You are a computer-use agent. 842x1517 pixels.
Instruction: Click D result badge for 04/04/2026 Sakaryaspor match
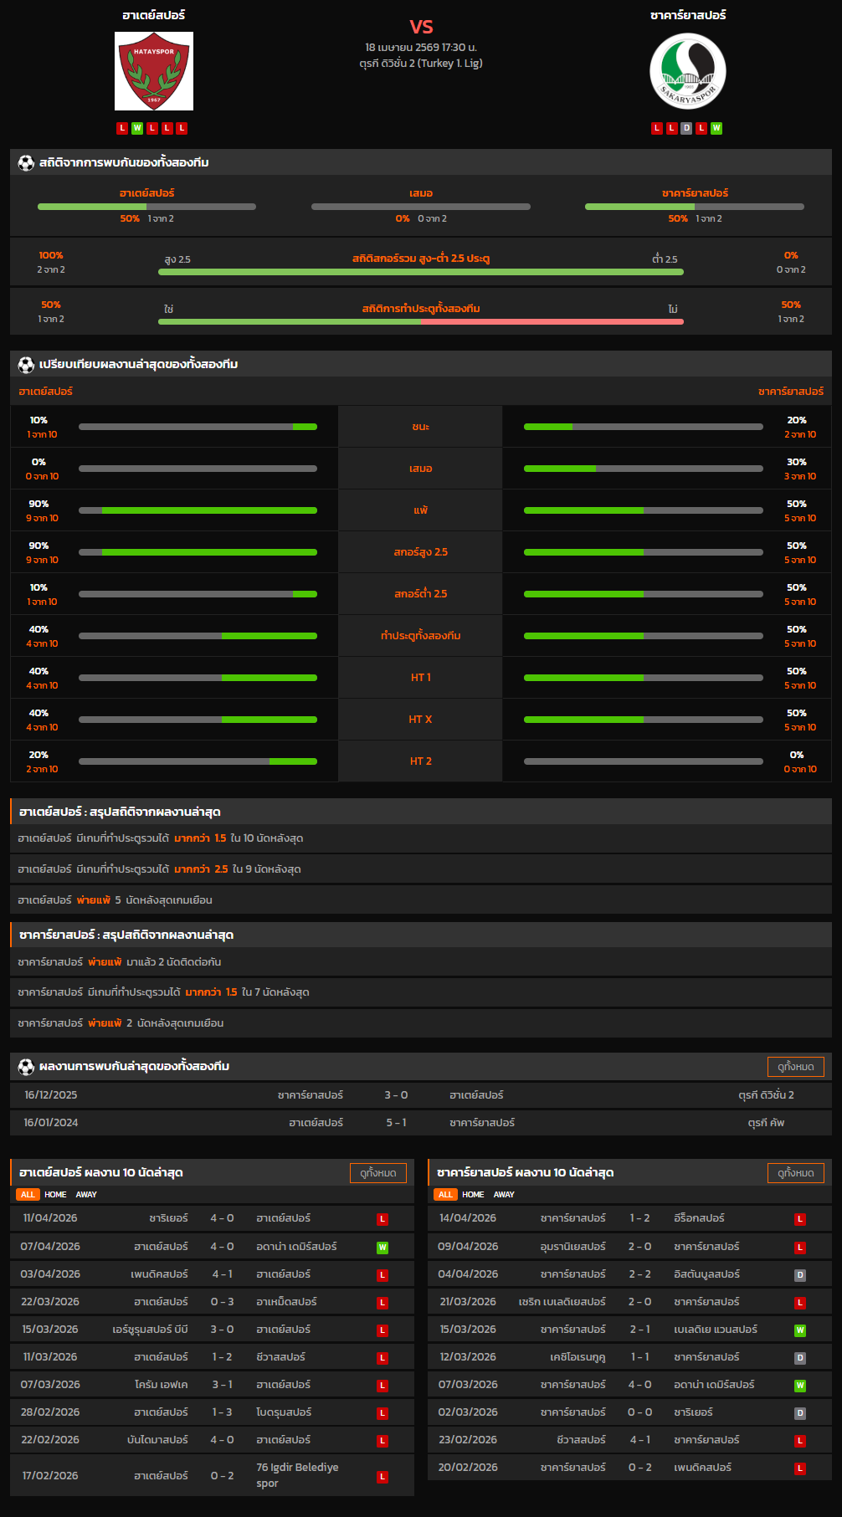tap(800, 1275)
